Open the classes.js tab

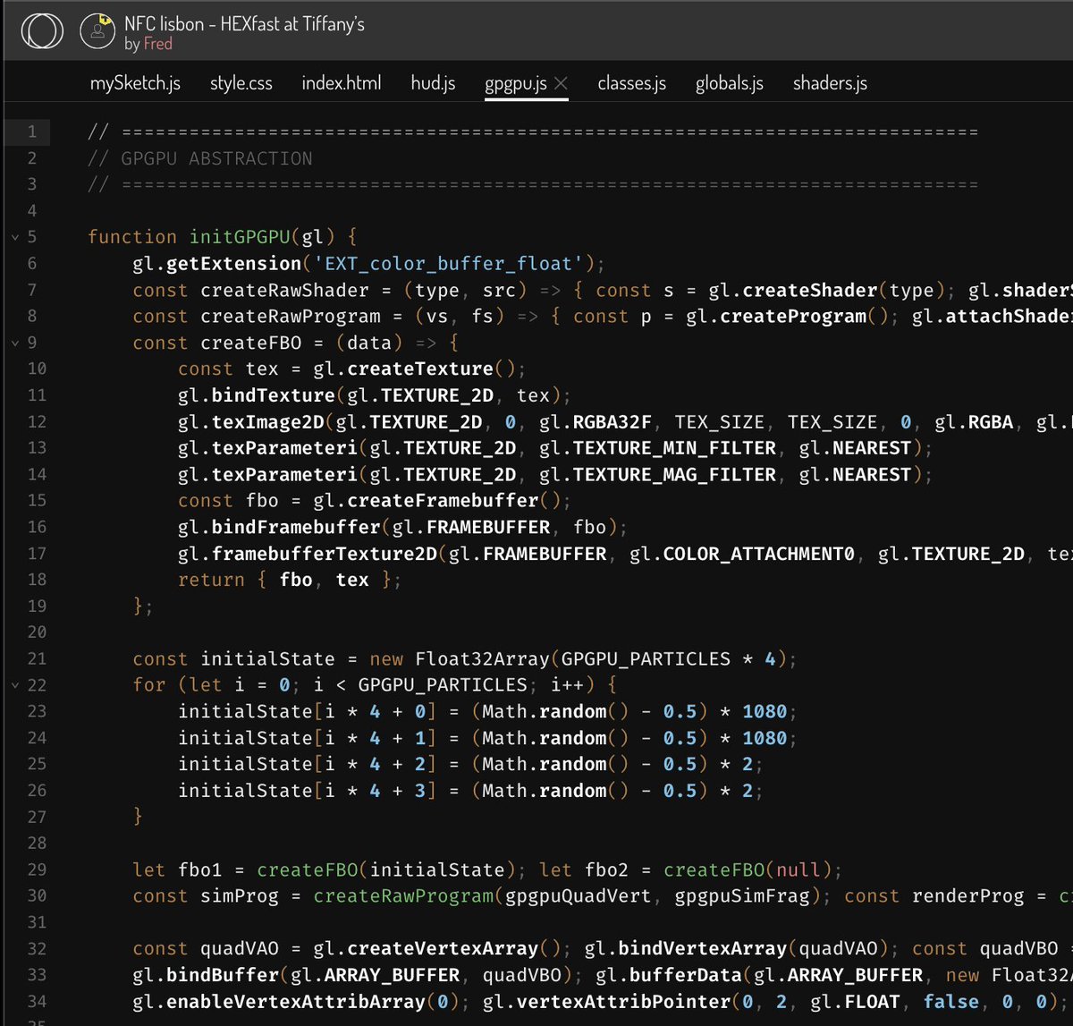tap(632, 83)
